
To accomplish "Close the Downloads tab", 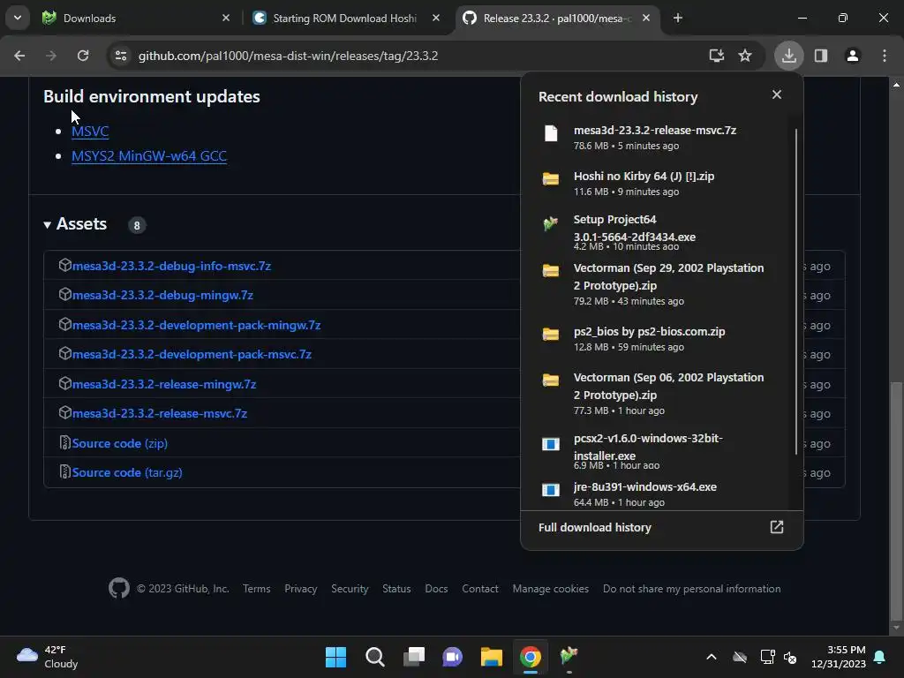I will coord(226,18).
